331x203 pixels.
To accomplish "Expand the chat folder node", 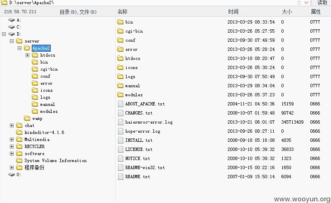I will [x=12, y=125].
